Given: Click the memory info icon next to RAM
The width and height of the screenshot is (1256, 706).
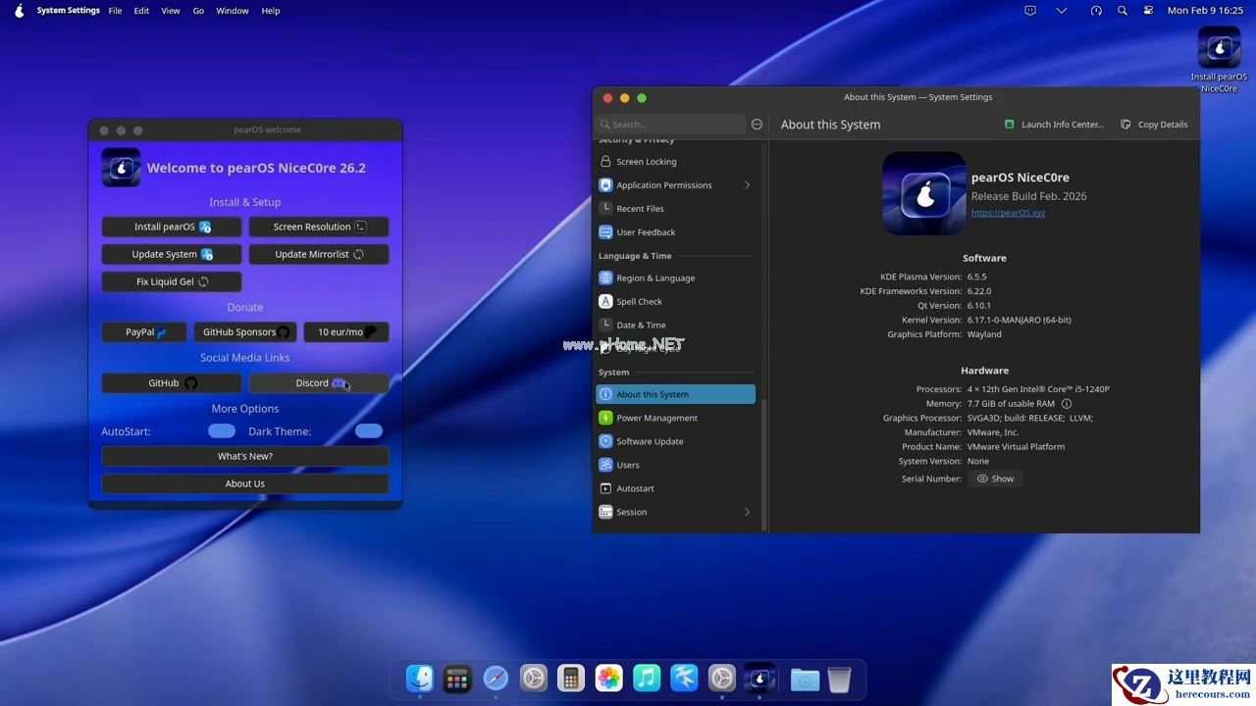Looking at the screenshot, I should 1067,404.
